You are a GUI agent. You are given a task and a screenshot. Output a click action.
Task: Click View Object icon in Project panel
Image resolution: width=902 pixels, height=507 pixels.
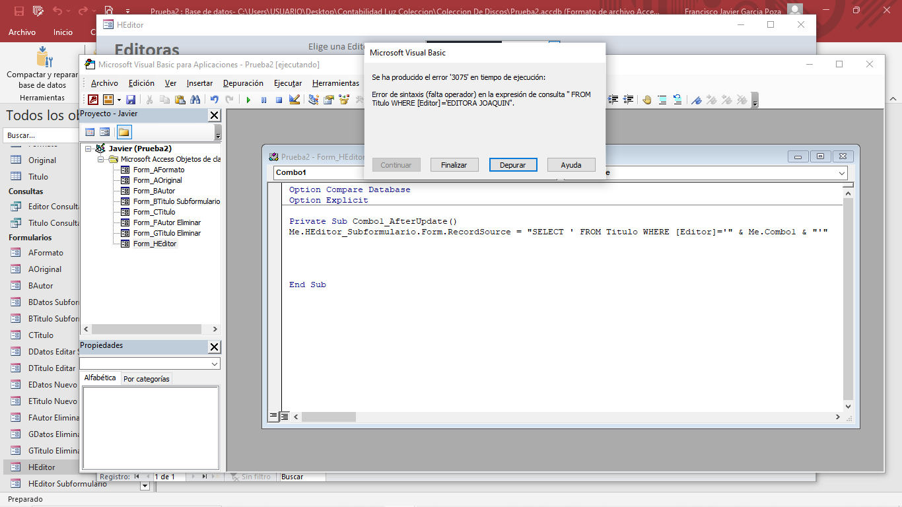pyautogui.click(x=104, y=132)
